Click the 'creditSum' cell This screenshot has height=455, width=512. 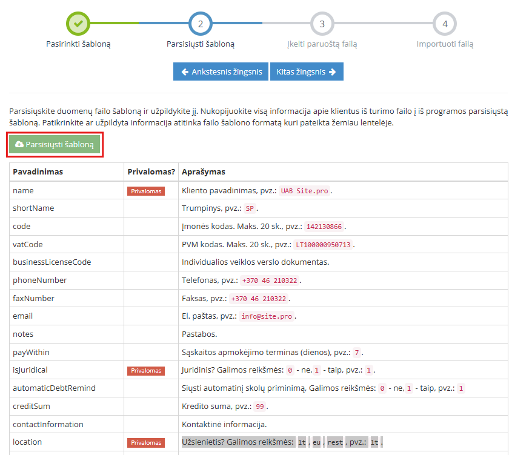tap(67, 406)
